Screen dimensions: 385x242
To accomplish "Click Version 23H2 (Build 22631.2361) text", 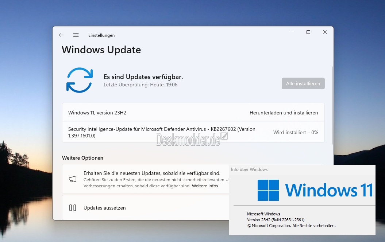I will click(276, 220).
